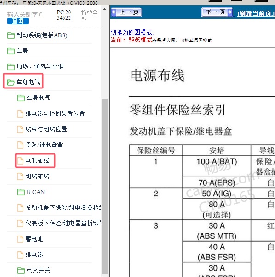Expand the 点火开关 folder
The image size is (275, 277).
pos(38,270)
